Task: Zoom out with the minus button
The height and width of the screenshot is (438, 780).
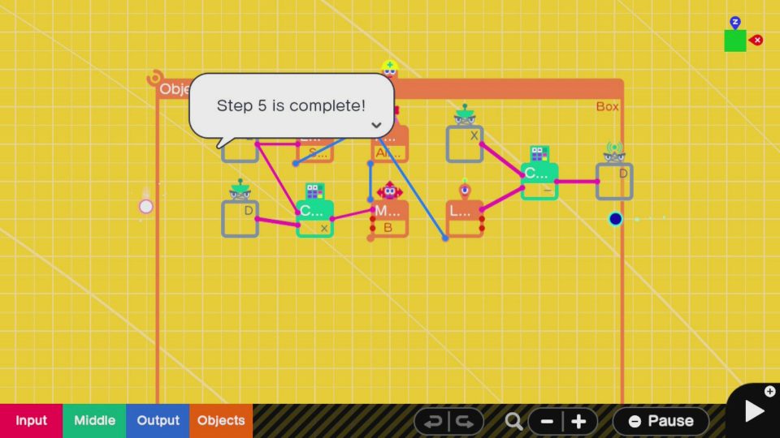Action: click(546, 422)
